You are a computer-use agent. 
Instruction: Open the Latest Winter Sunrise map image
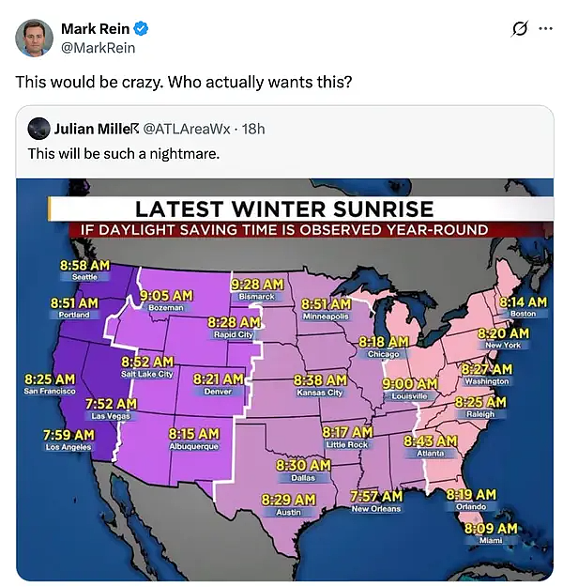(284, 379)
